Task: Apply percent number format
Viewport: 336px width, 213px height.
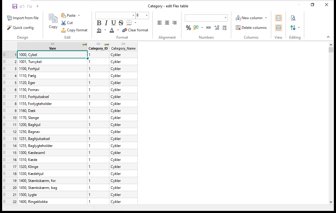Action: click(x=188, y=28)
